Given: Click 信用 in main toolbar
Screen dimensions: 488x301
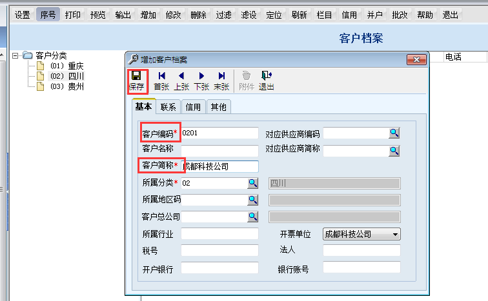Looking at the screenshot, I should (x=349, y=15).
